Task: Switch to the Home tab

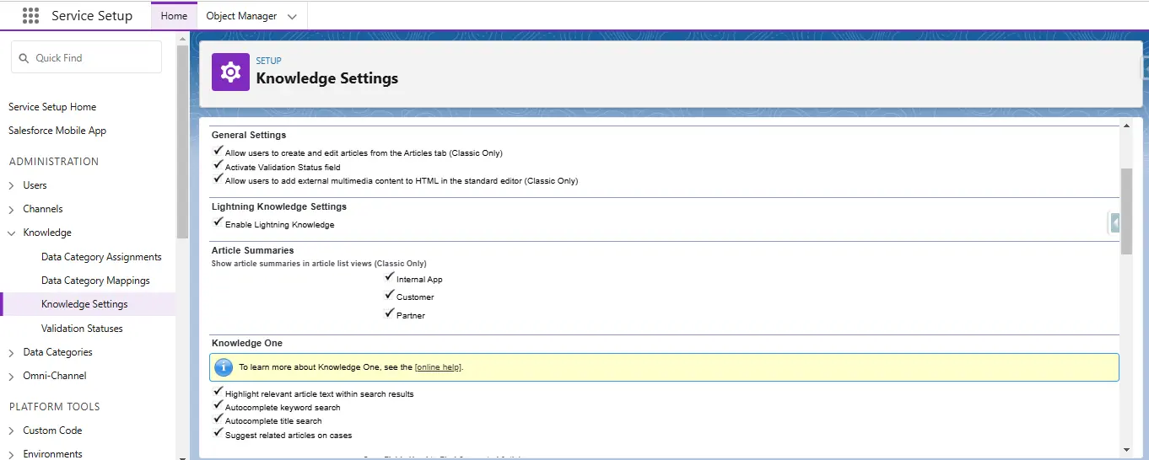Action: point(174,16)
